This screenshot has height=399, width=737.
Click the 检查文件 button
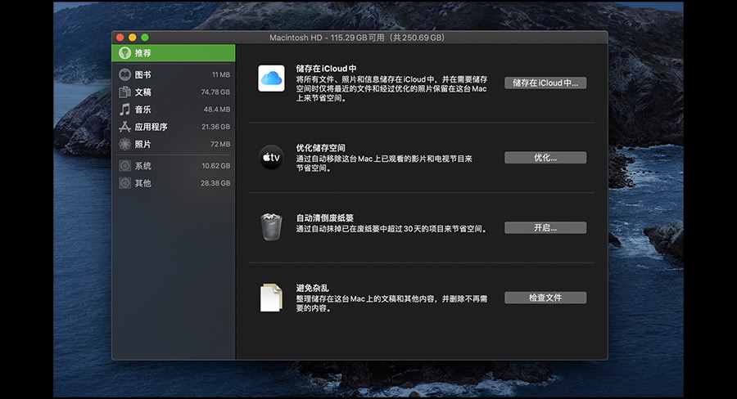545,298
